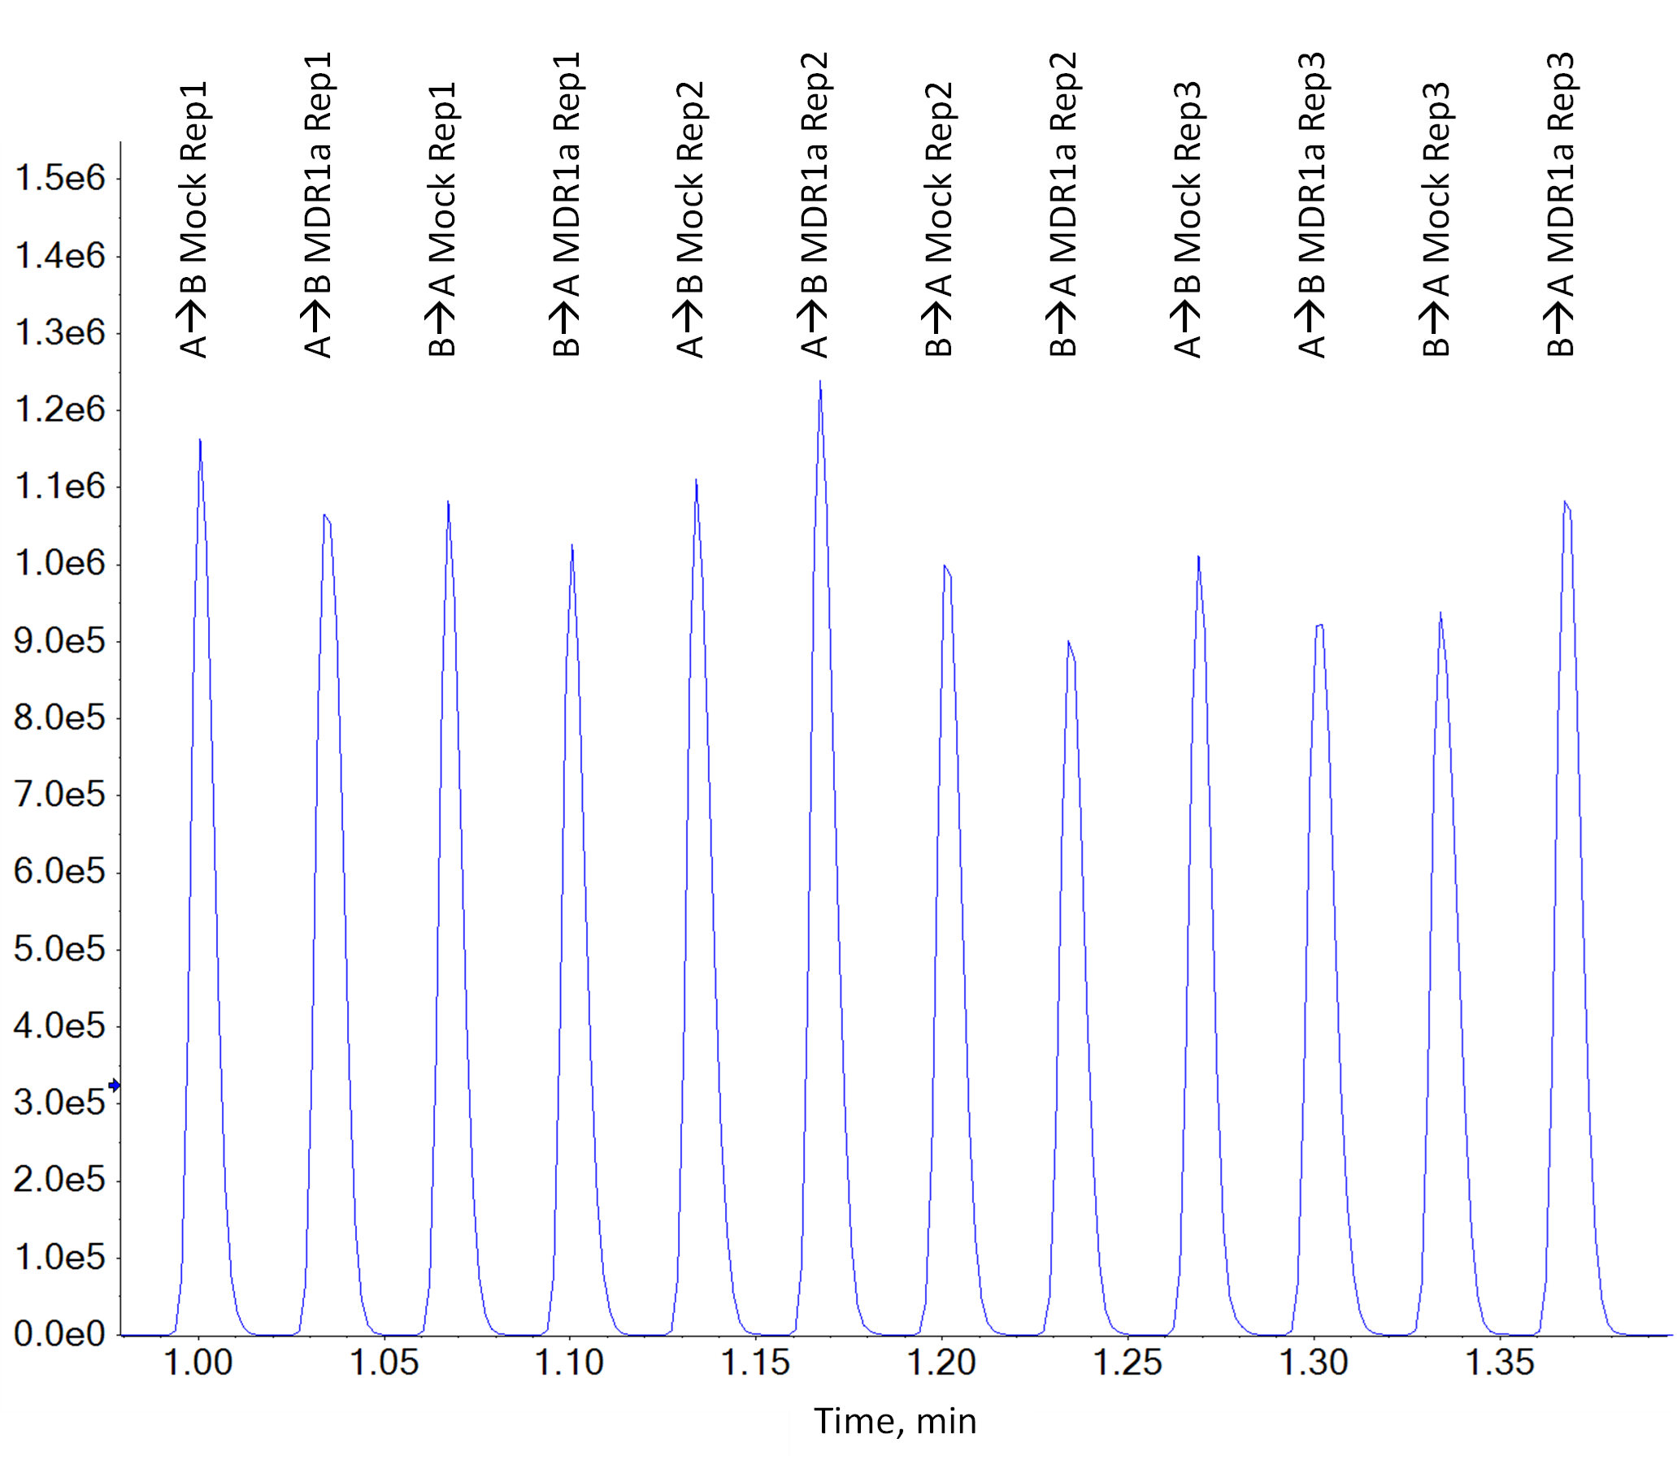Viewport: 1677px width, 1469px height.
Task: Select the 'B→A Mock Rep2' peak label
Action: tap(939, 219)
